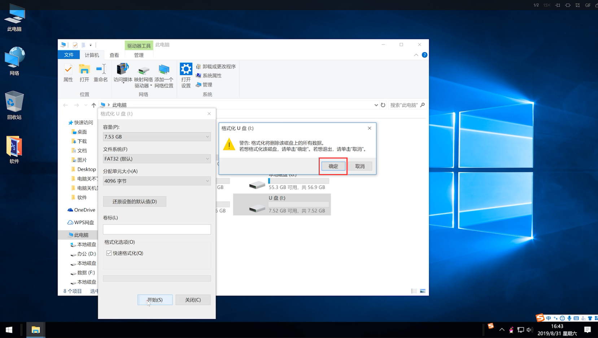Click the Open (打开) ribbon icon
This screenshot has width=598, height=338.
click(x=84, y=73)
